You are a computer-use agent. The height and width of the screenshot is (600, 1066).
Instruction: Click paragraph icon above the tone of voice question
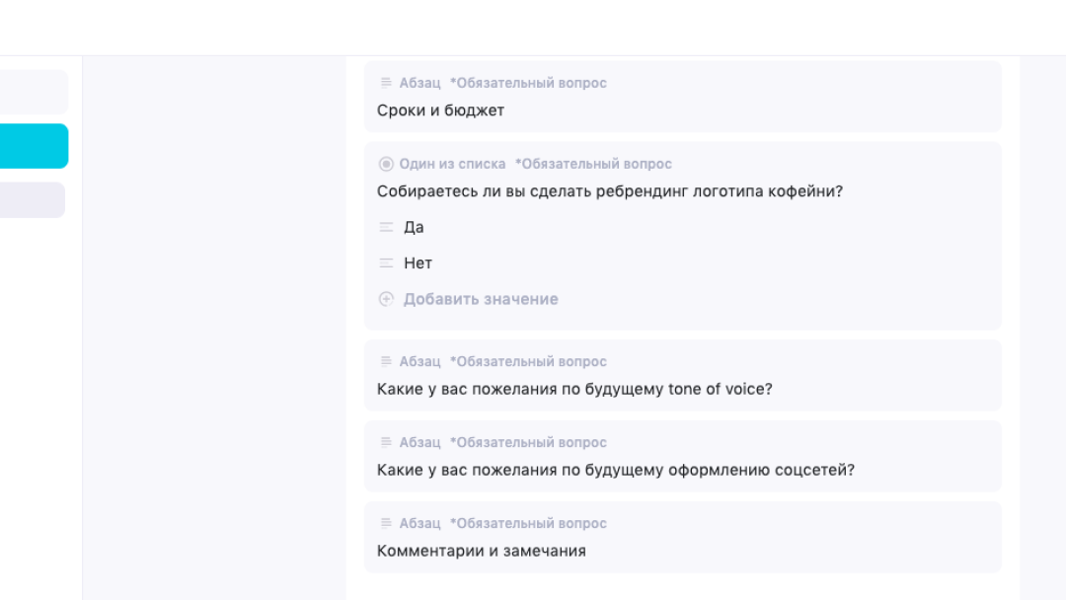(x=386, y=361)
